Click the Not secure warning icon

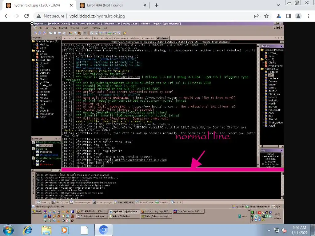pos(39,16)
